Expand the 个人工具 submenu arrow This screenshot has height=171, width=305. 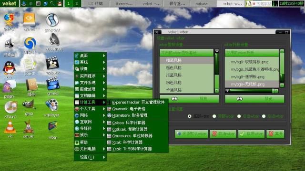[x=104, y=109]
